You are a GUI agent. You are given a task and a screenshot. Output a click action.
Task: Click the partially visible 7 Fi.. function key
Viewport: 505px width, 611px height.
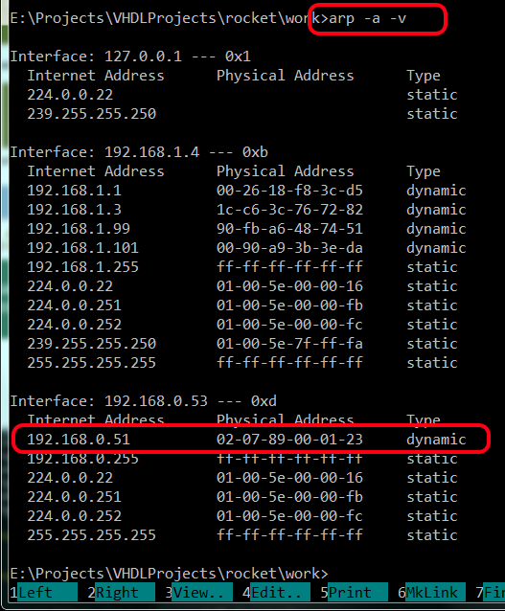coord(491,593)
